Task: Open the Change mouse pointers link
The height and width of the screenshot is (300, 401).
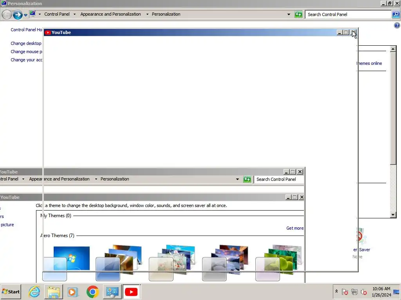Action: (26, 52)
